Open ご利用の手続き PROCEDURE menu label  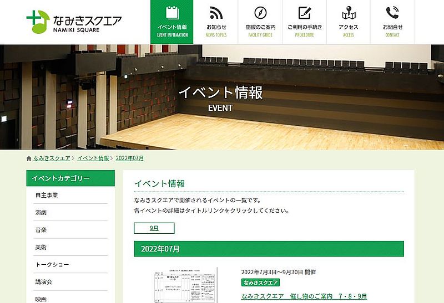click(305, 30)
